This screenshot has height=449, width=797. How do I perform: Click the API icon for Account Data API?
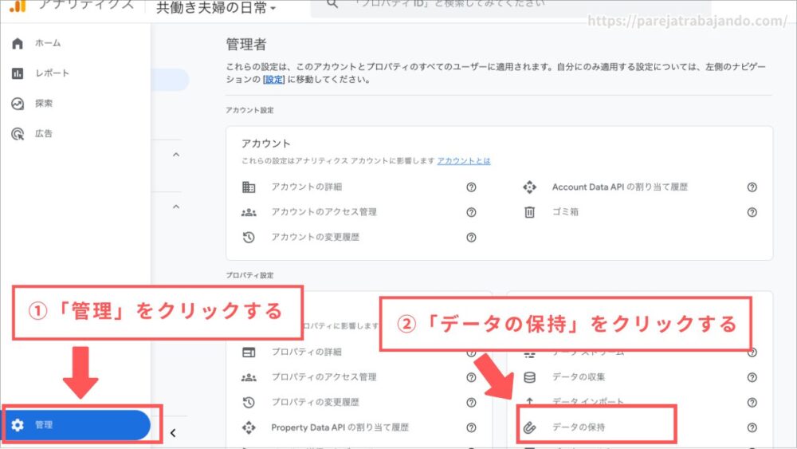530,187
